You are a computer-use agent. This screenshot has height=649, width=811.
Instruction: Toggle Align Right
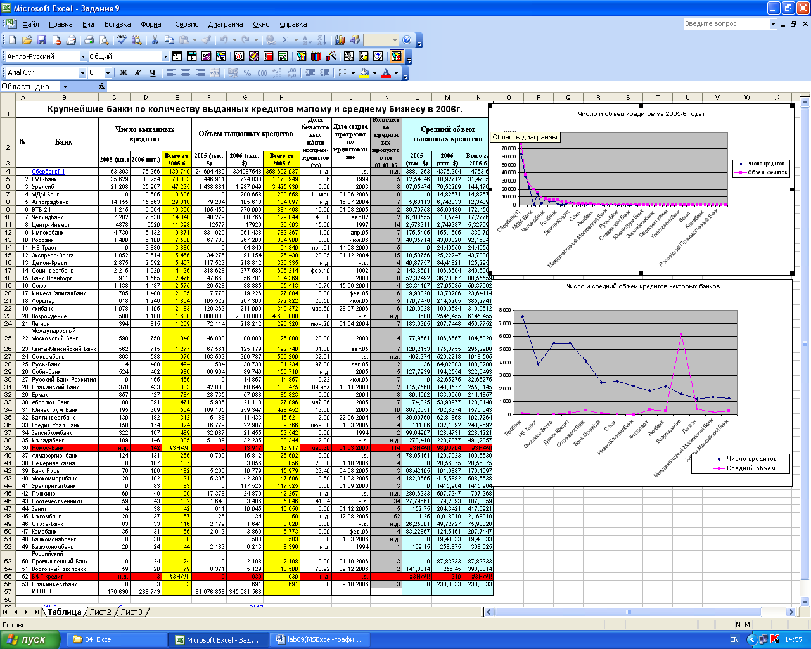pos(200,73)
